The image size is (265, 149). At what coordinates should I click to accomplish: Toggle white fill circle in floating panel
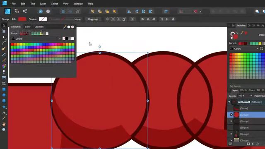[x=69, y=27]
